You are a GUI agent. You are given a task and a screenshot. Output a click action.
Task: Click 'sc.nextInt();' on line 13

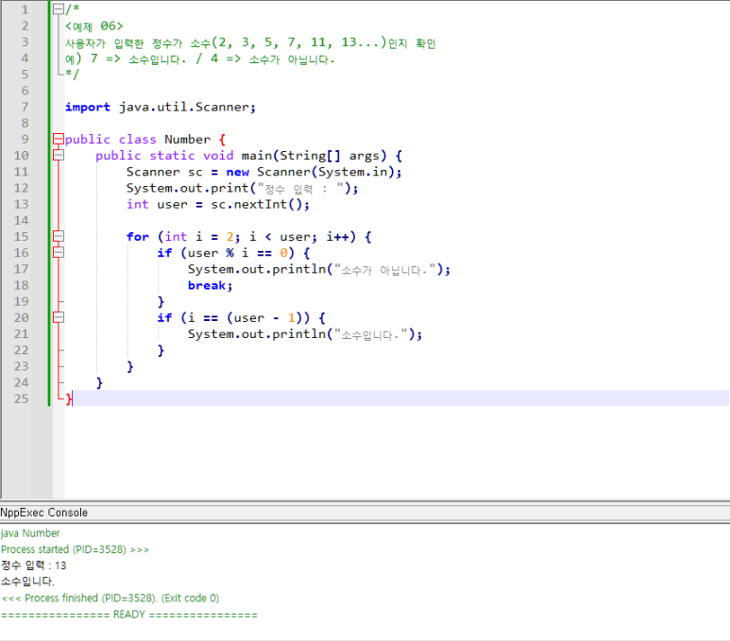coord(260,204)
